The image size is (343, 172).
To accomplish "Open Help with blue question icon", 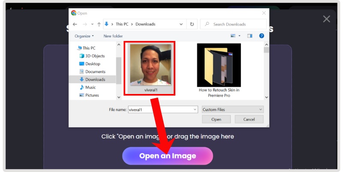I will point(262,36).
